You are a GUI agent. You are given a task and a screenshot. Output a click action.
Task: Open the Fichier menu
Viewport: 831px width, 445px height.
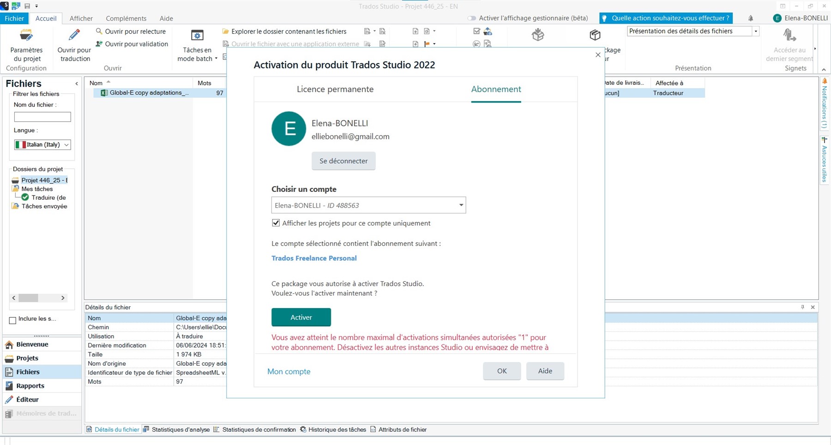click(15, 18)
